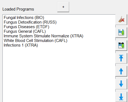Select Fungus Detoxification (RUSS) entry
The width and height of the screenshot is (128, 102).
30,22
